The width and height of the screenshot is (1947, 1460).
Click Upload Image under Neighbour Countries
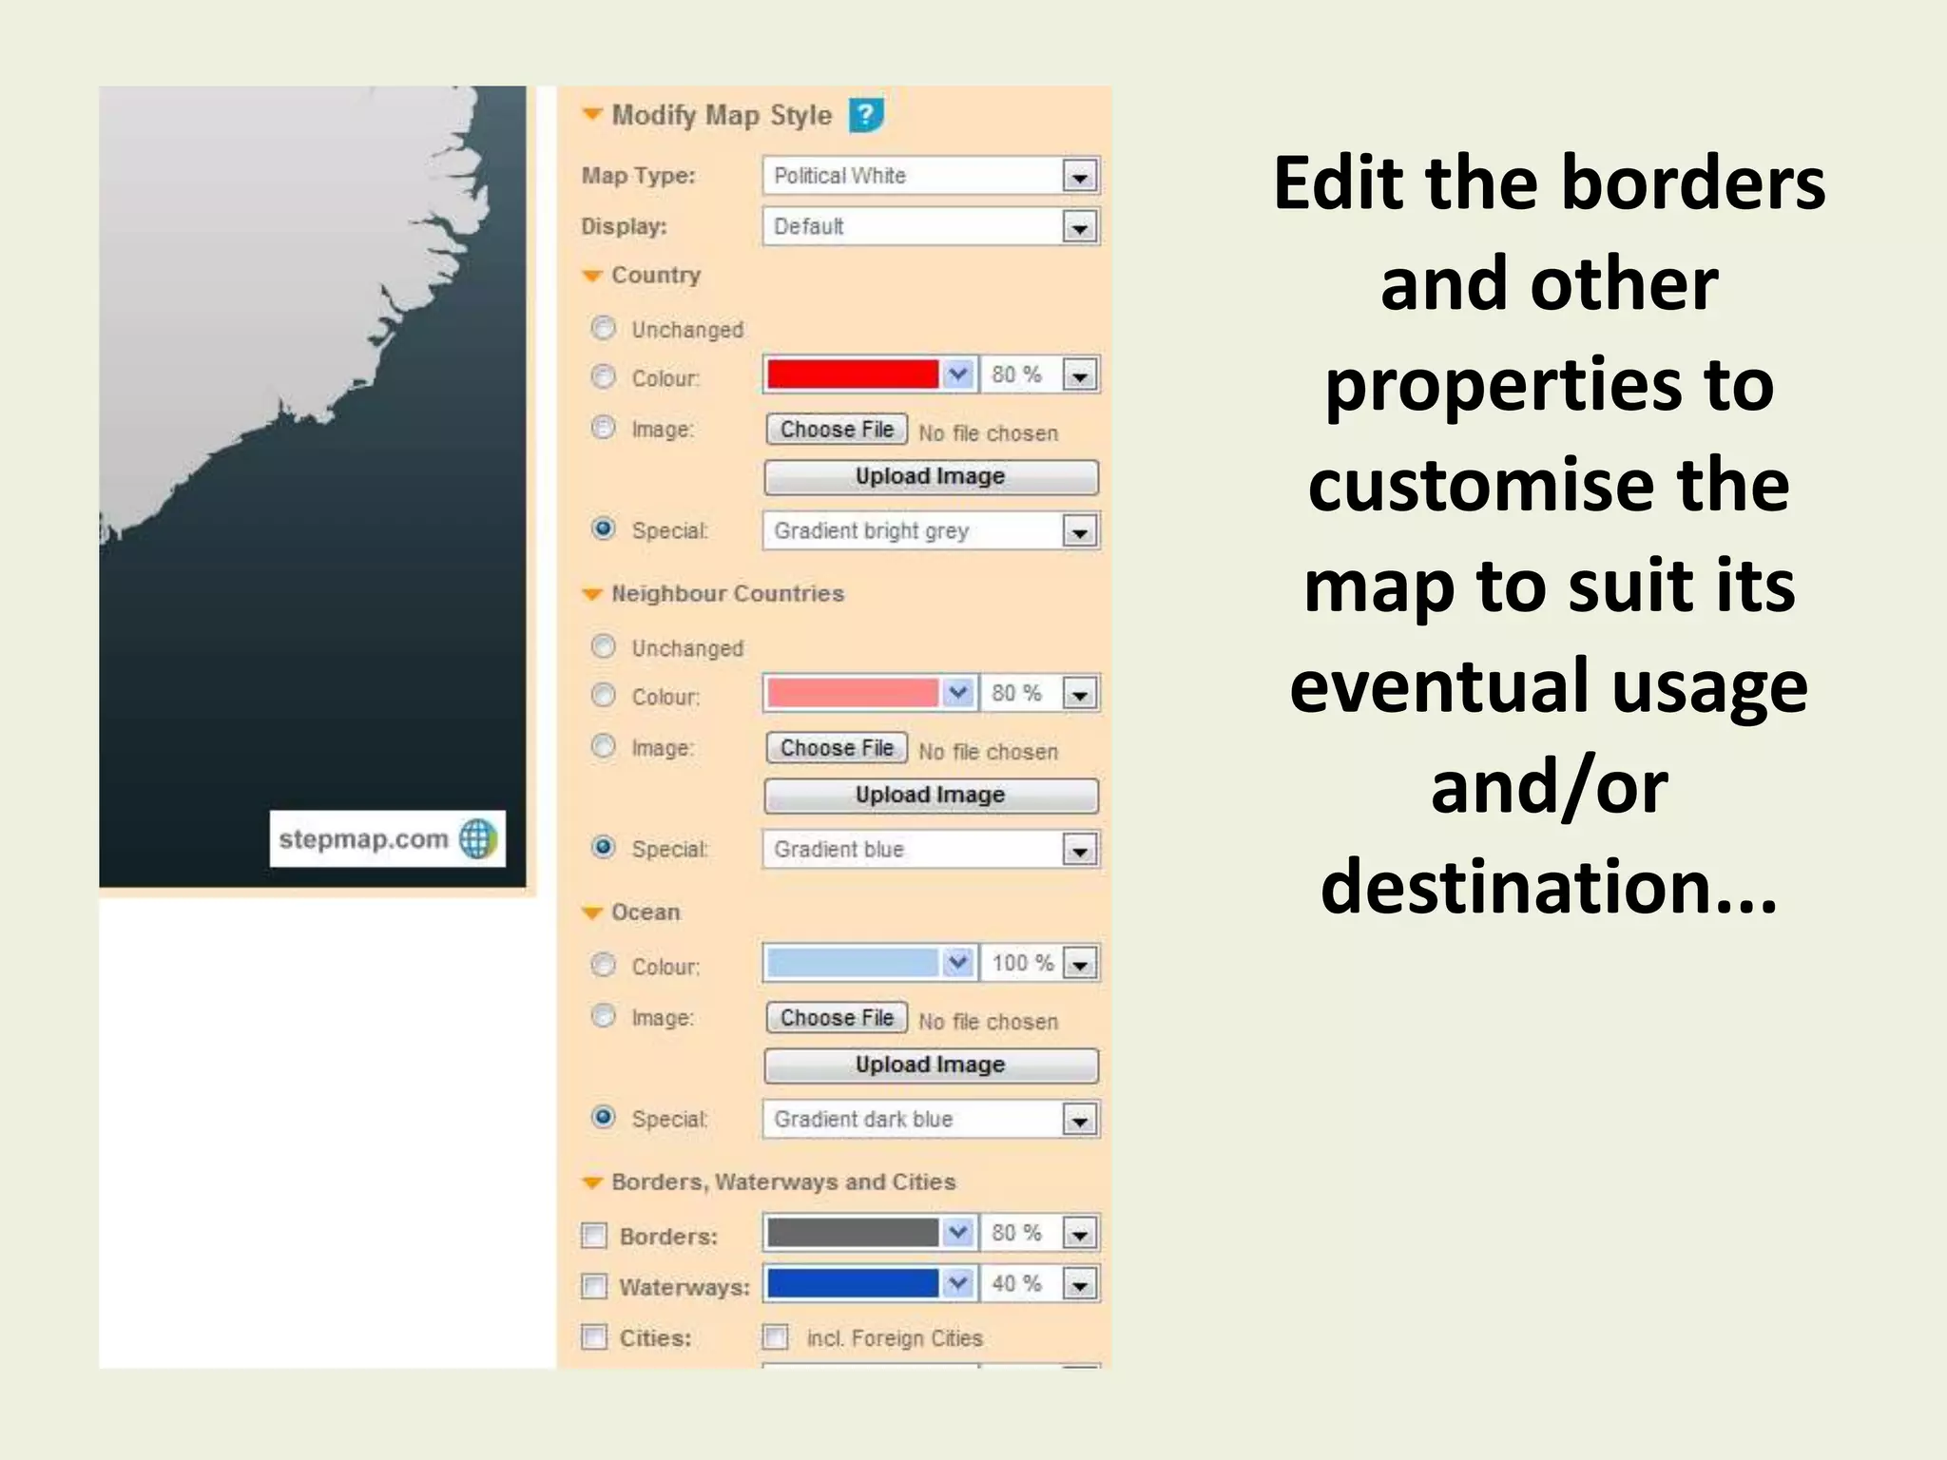pyautogui.click(x=931, y=796)
